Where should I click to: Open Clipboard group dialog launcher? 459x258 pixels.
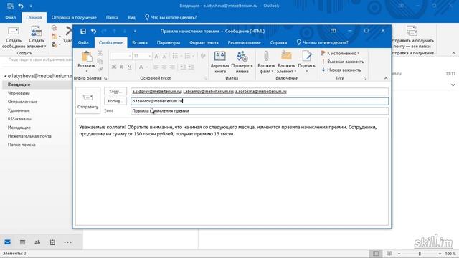click(x=105, y=78)
